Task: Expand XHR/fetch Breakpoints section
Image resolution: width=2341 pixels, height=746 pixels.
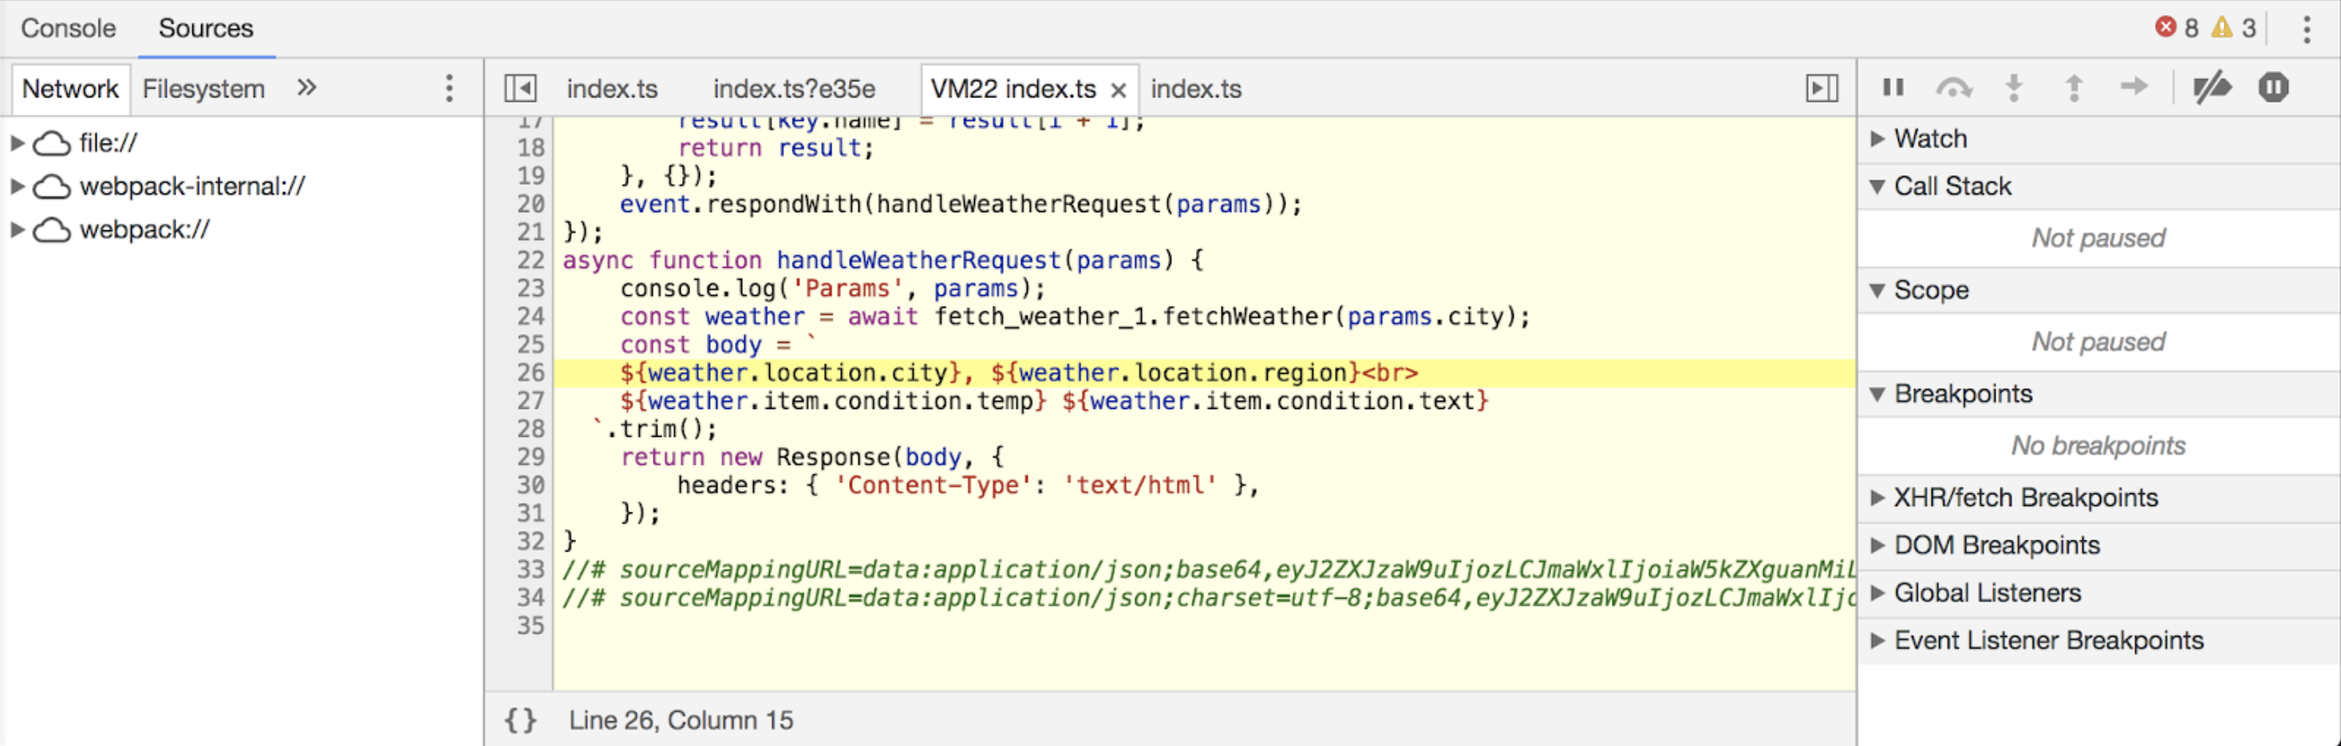Action: (x=1877, y=497)
